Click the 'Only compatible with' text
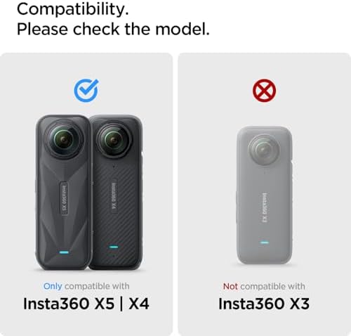The height and width of the screenshot is (336, 351). 86,286
